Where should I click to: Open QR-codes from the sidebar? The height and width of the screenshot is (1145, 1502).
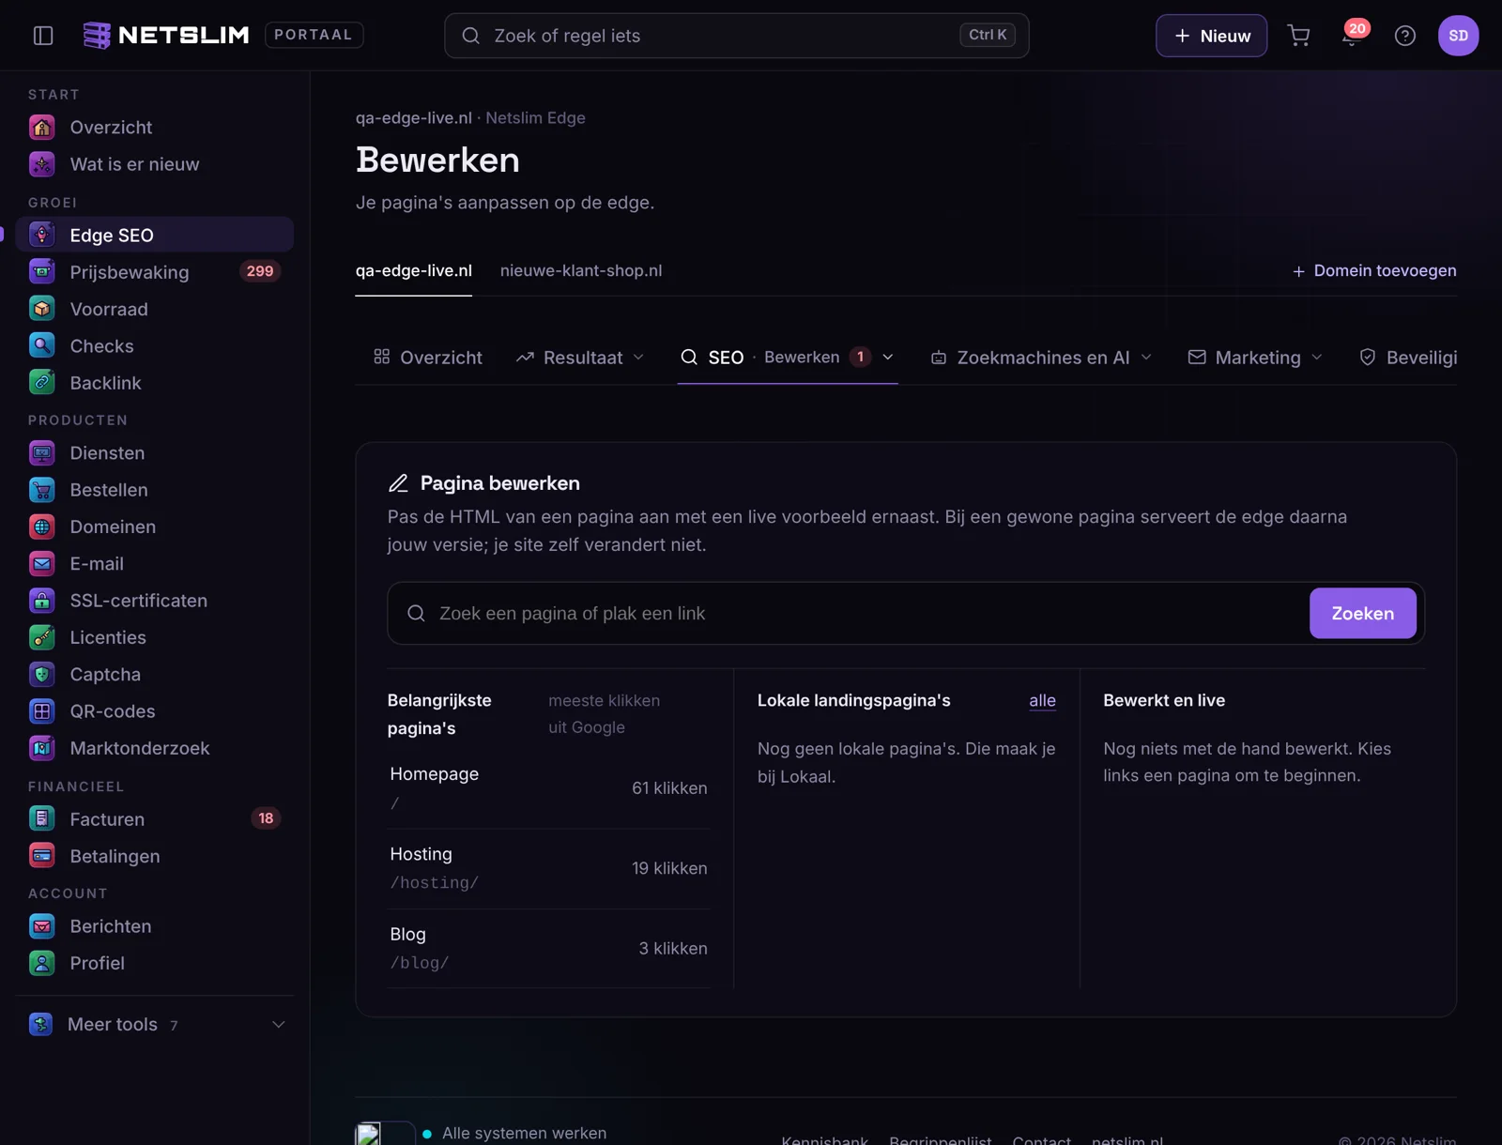pyautogui.click(x=155, y=711)
